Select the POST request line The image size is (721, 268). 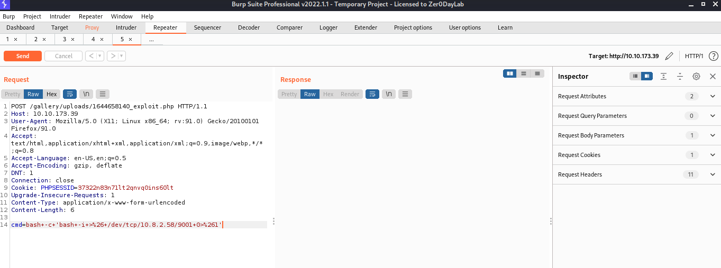[x=109, y=106]
